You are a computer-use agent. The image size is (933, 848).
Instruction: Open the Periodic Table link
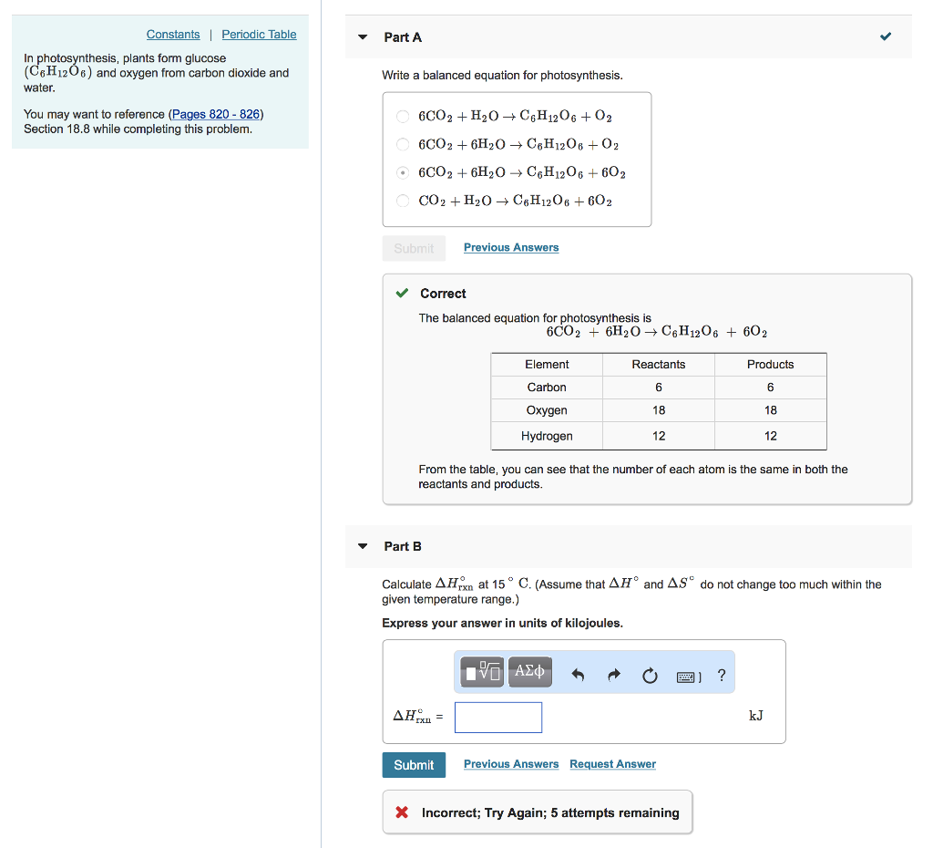coord(259,35)
